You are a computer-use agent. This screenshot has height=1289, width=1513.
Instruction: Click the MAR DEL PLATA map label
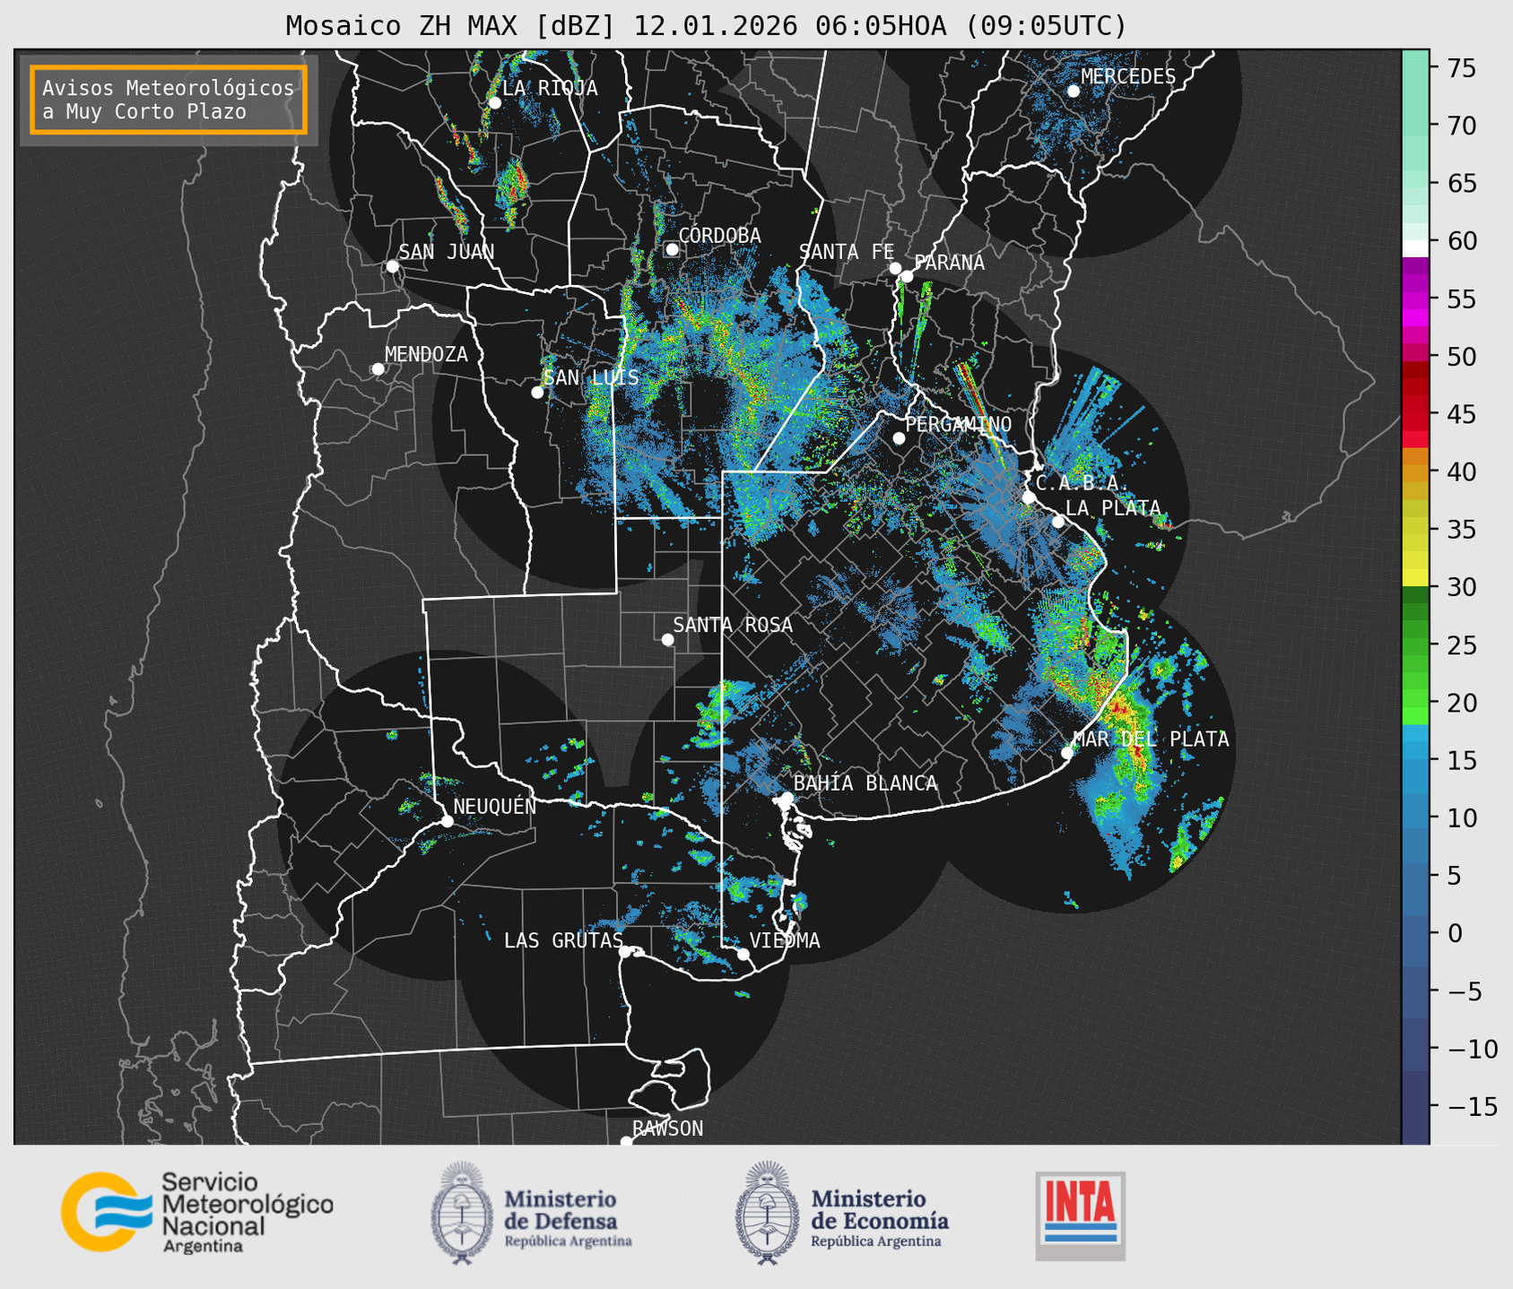[x=1152, y=740]
